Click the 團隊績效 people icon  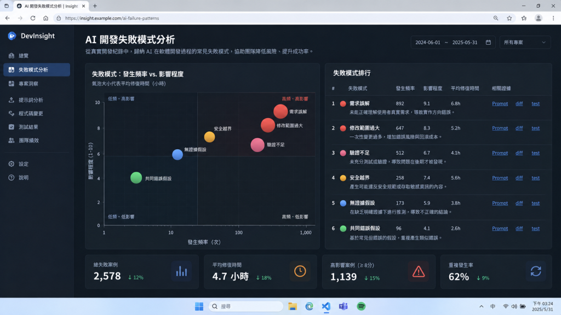(12, 141)
